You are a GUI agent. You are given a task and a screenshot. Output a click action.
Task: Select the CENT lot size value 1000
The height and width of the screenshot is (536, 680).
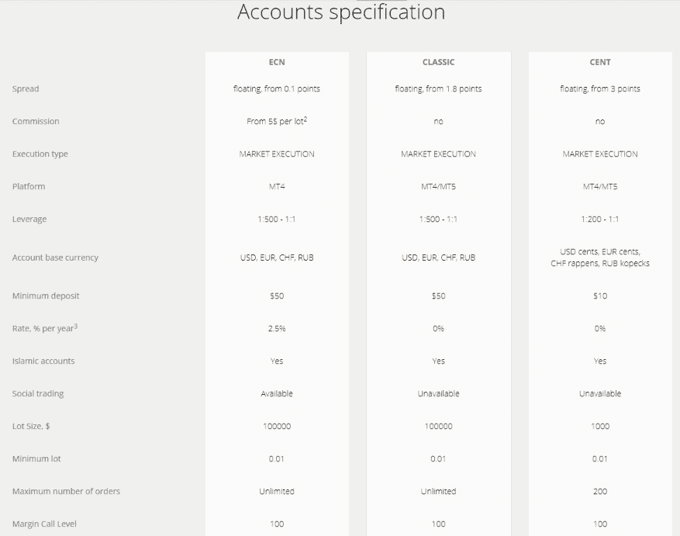600,427
